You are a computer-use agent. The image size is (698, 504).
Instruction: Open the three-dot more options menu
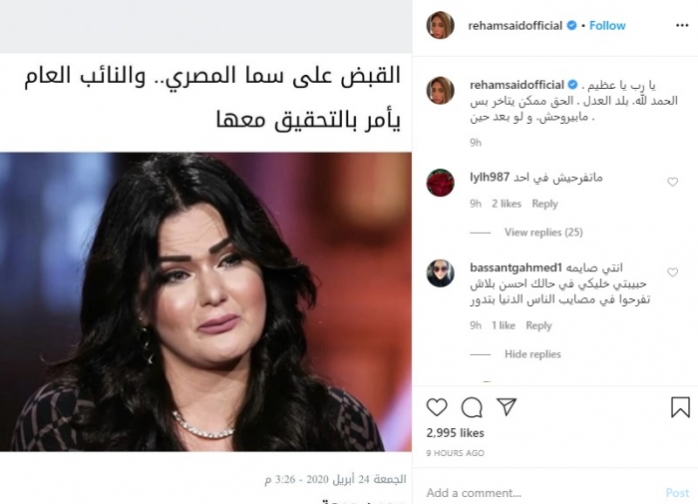coord(682,25)
